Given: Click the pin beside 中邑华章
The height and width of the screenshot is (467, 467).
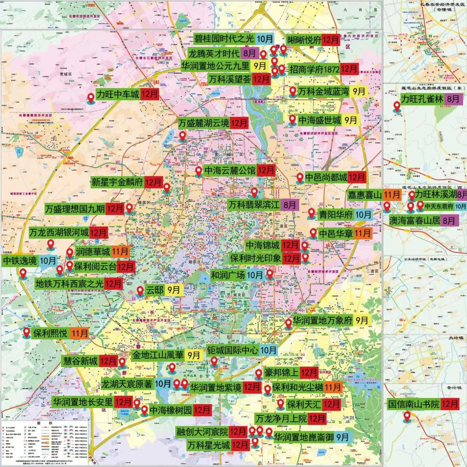Looking at the screenshot, I should [313, 233].
